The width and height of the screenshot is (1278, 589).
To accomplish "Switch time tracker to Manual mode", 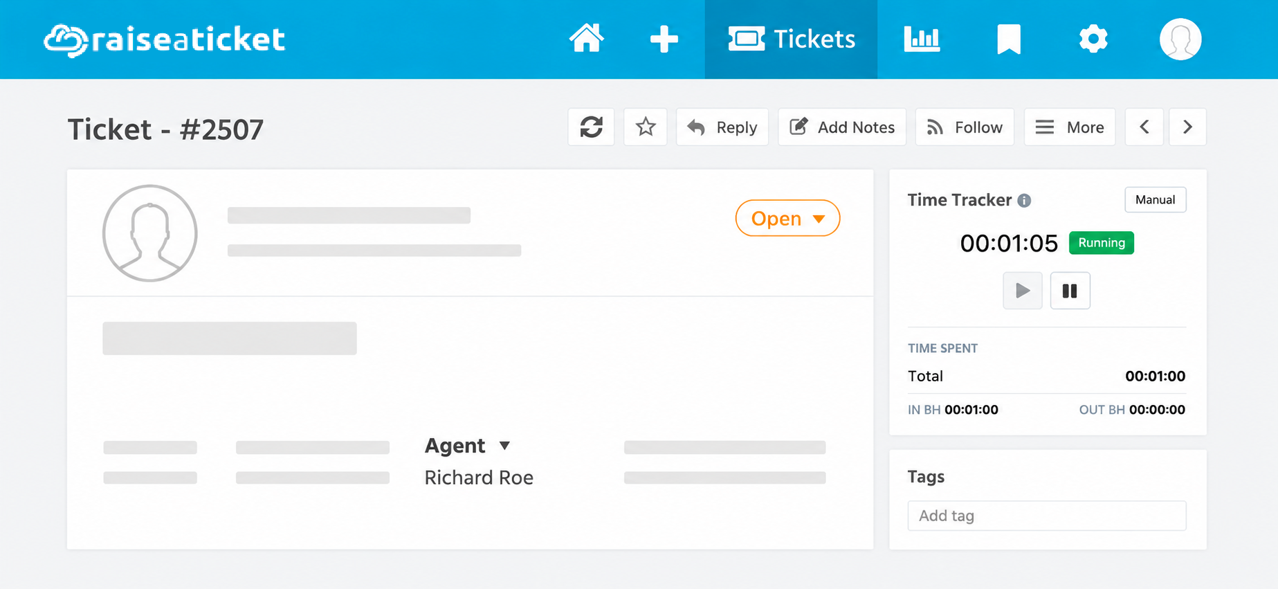I will click(x=1155, y=199).
